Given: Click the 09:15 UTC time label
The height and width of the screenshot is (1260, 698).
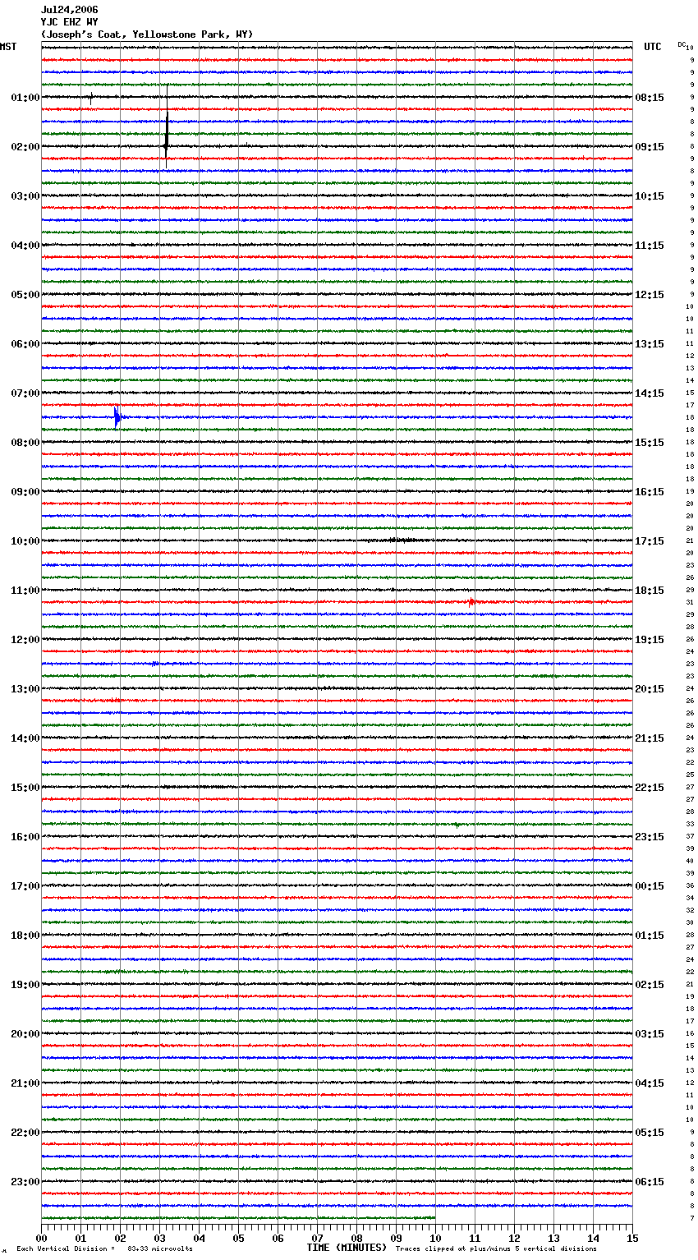Looking at the screenshot, I should pyautogui.click(x=650, y=147).
